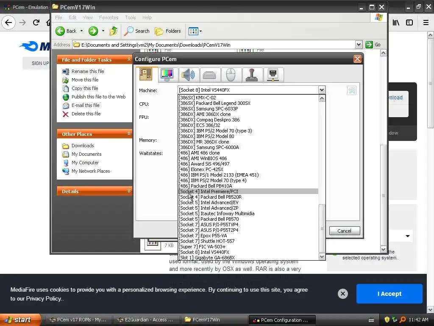
Task: Close the Configure PCem dialog
Action: click(x=357, y=59)
